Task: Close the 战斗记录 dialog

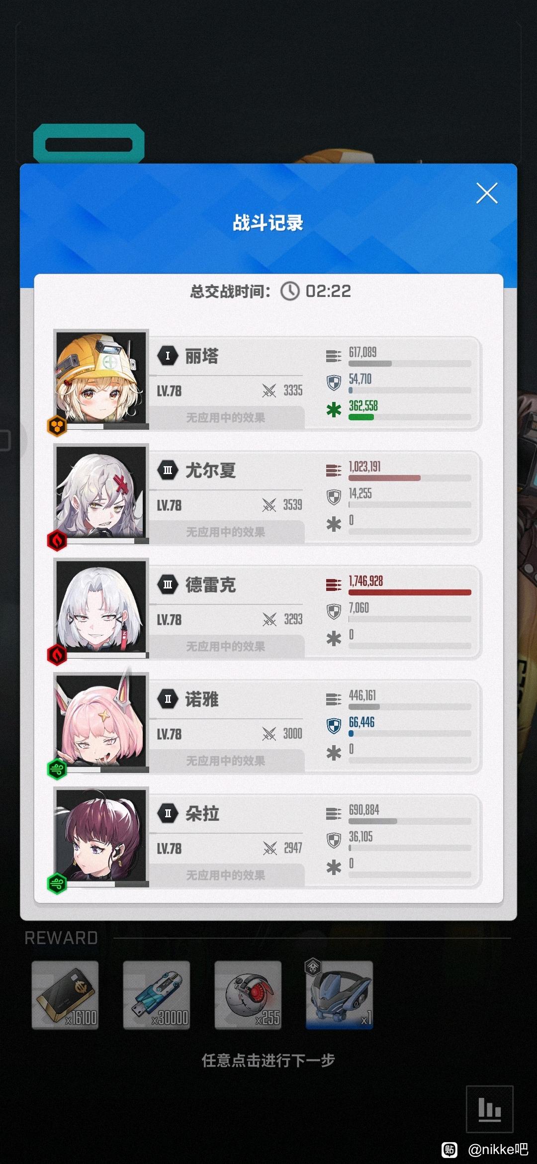Action: tap(487, 193)
